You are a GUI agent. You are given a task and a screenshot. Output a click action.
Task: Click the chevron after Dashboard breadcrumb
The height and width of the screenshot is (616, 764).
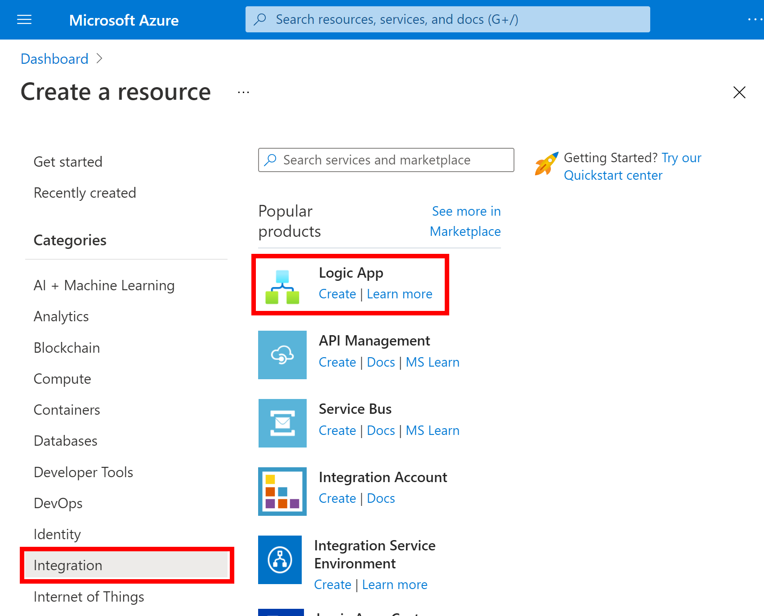pyautogui.click(x=99, y=58)
